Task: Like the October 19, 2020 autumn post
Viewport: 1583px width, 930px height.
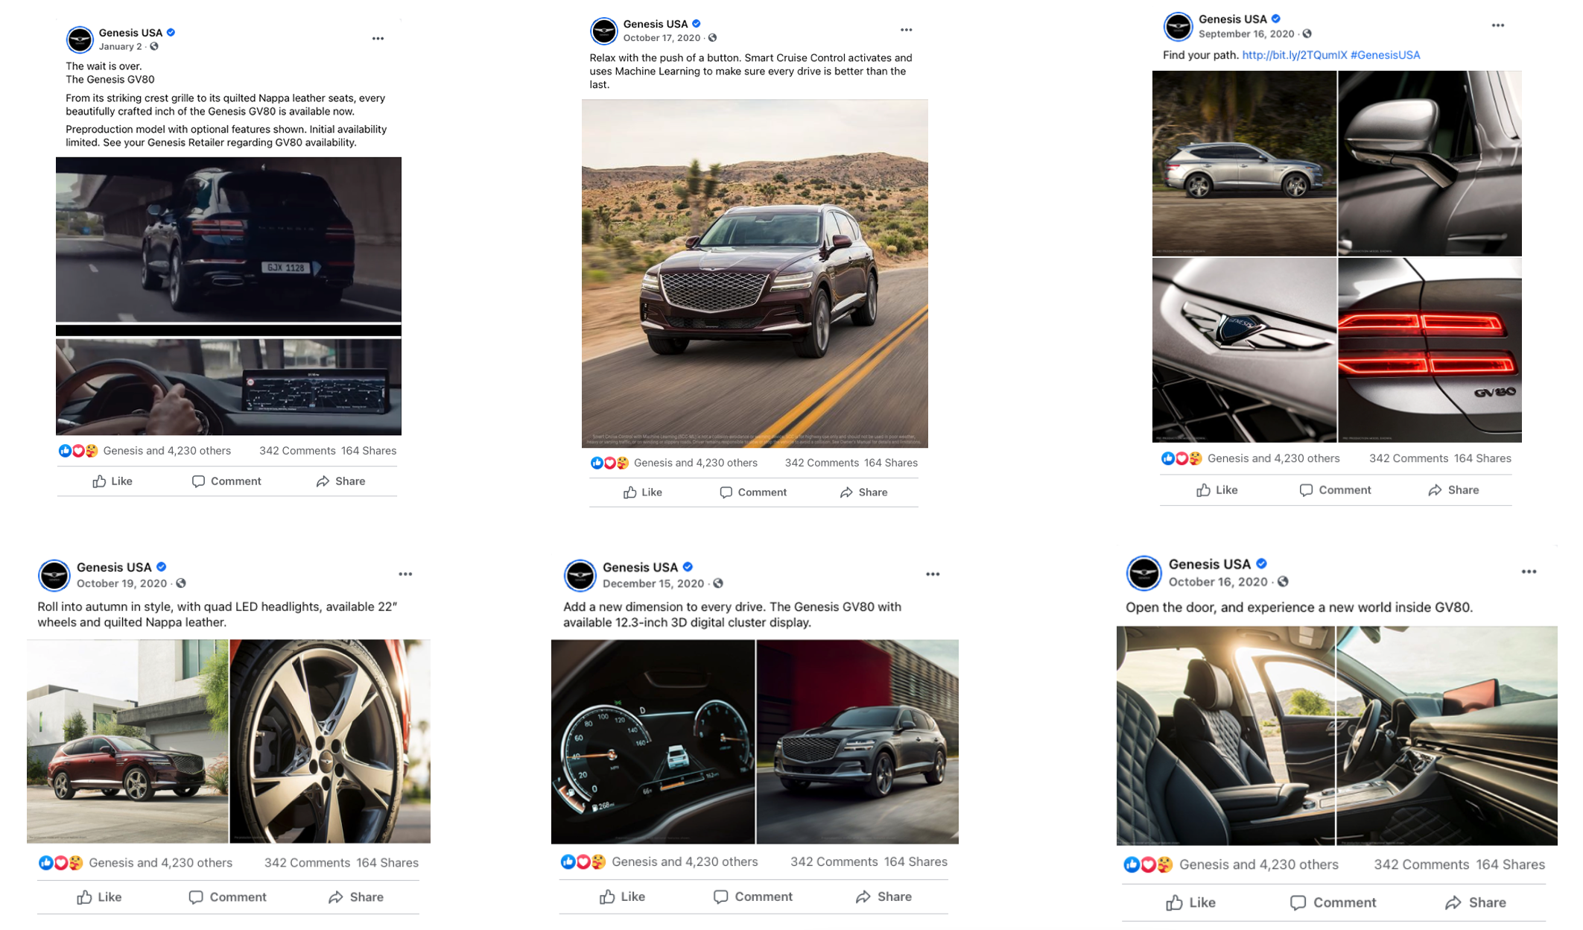Action: (99, 897)
